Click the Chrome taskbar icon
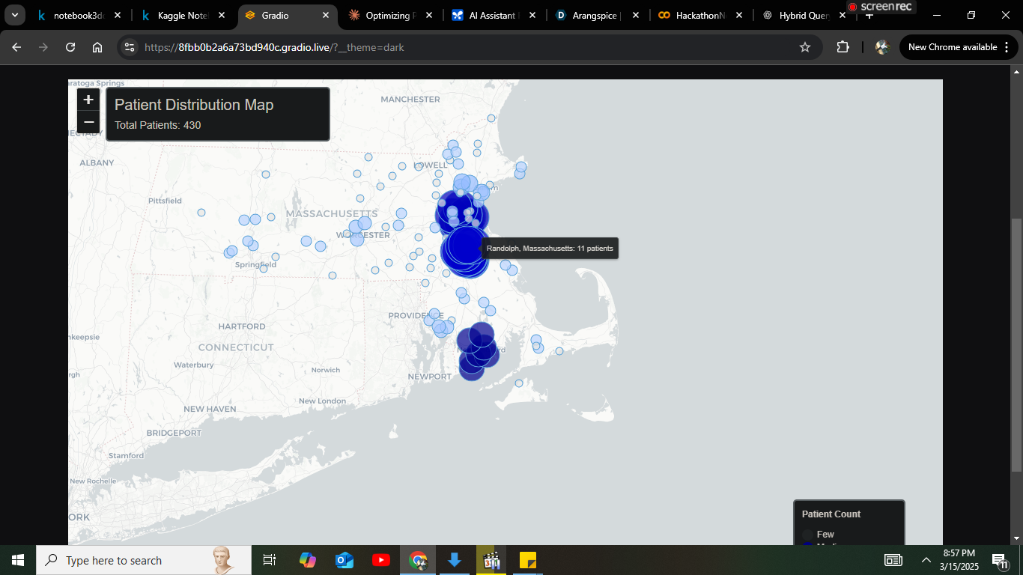The width and height of the screenshot is (1023, 575). tap(418, 560)
